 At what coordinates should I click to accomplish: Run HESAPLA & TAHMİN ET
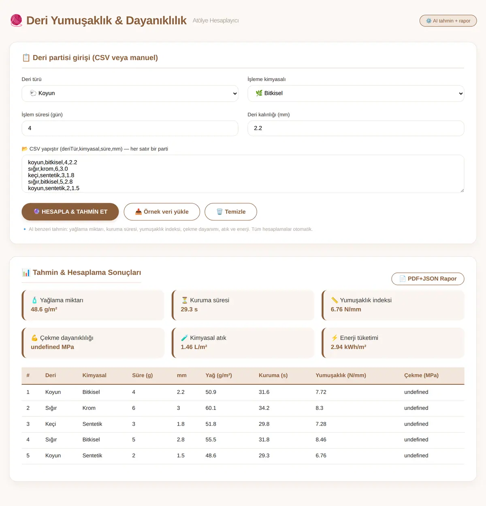tap(70, 212)
